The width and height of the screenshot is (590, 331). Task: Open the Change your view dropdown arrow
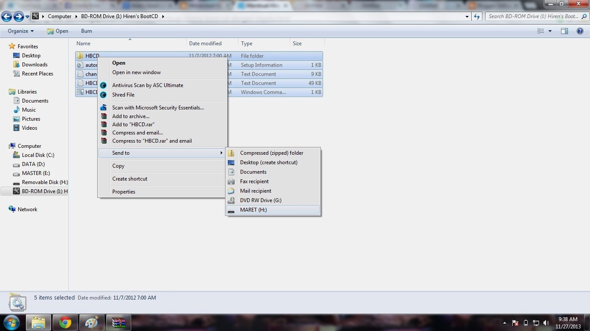549,31
